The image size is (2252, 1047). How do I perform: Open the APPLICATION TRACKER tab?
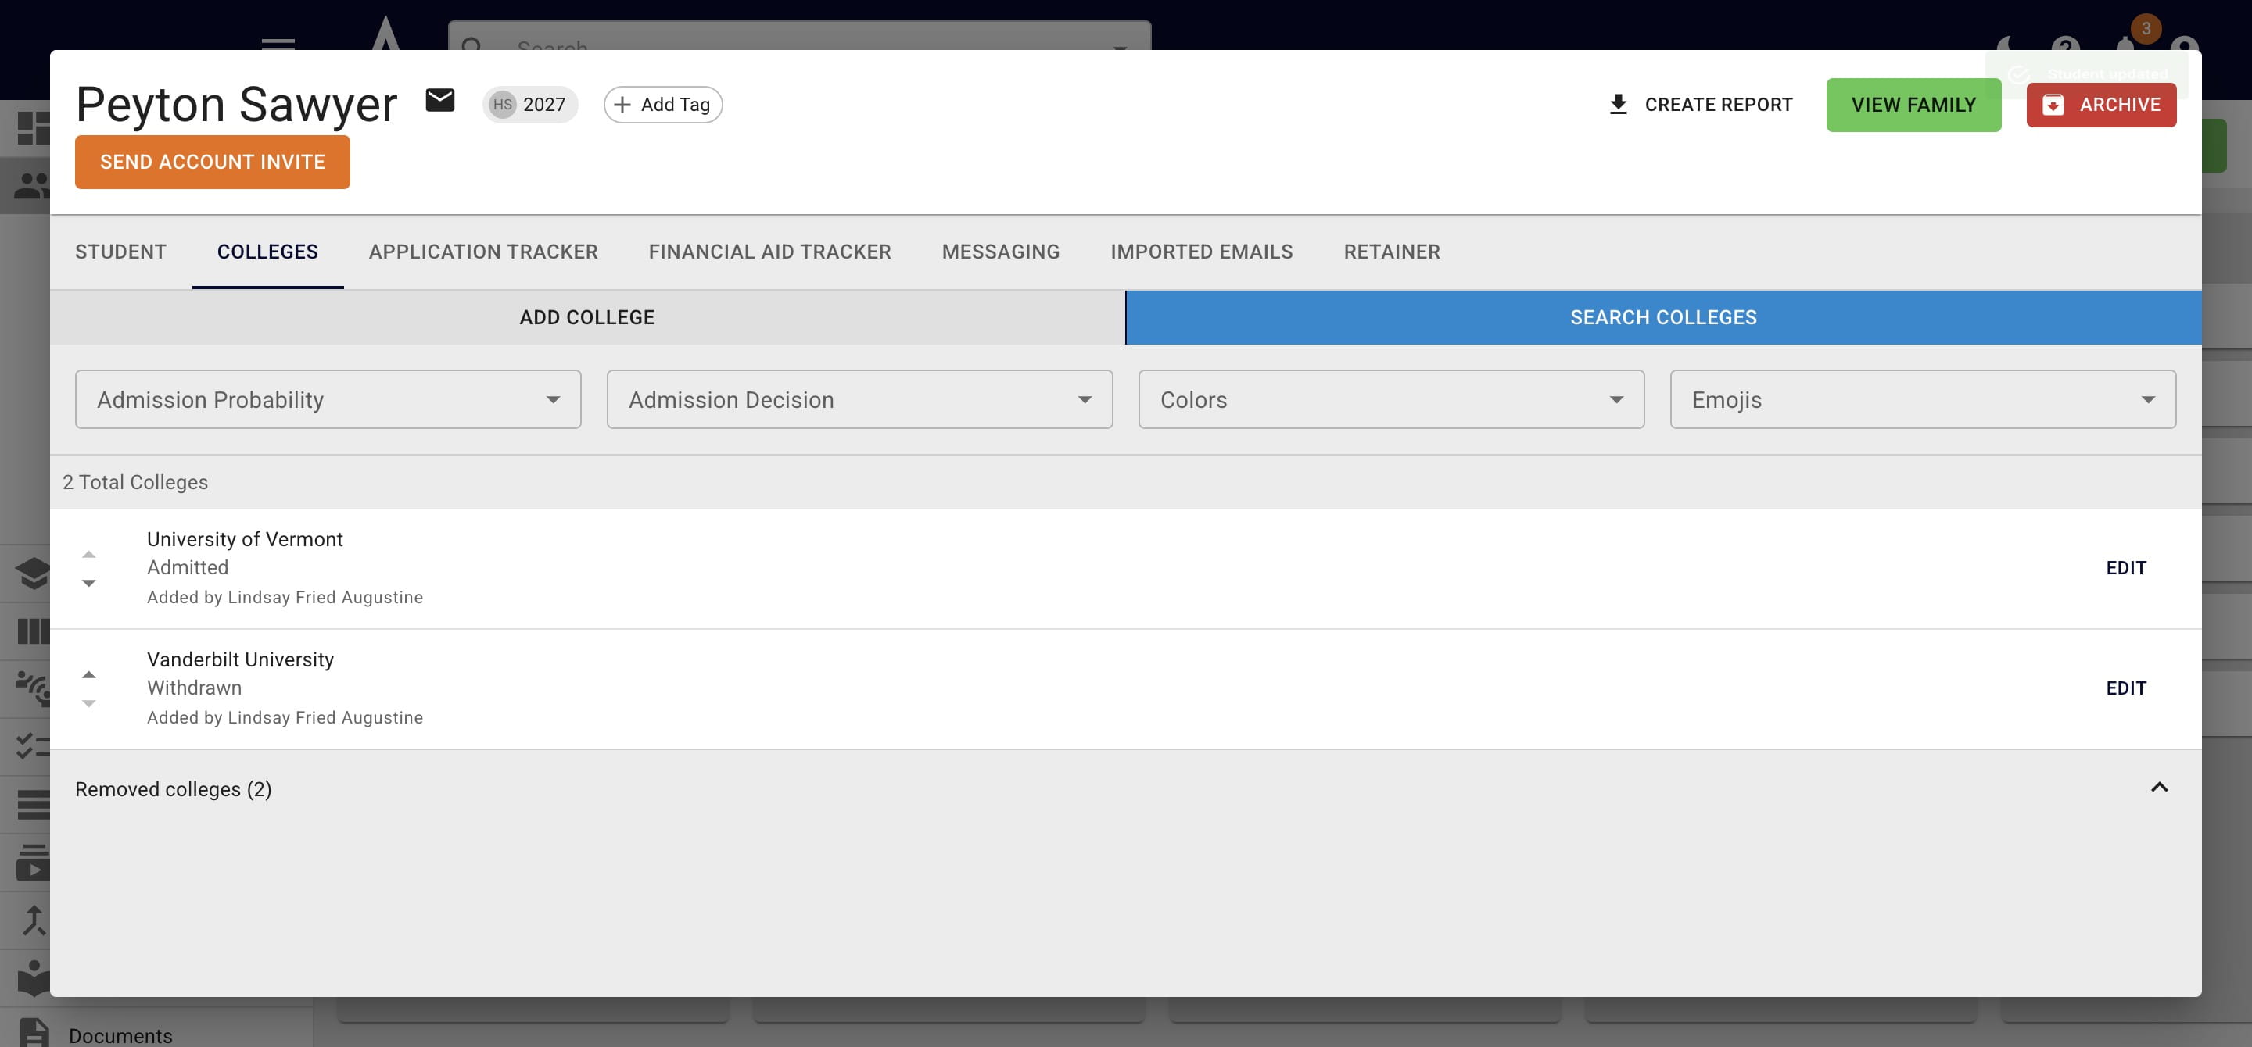coord(483,252)
